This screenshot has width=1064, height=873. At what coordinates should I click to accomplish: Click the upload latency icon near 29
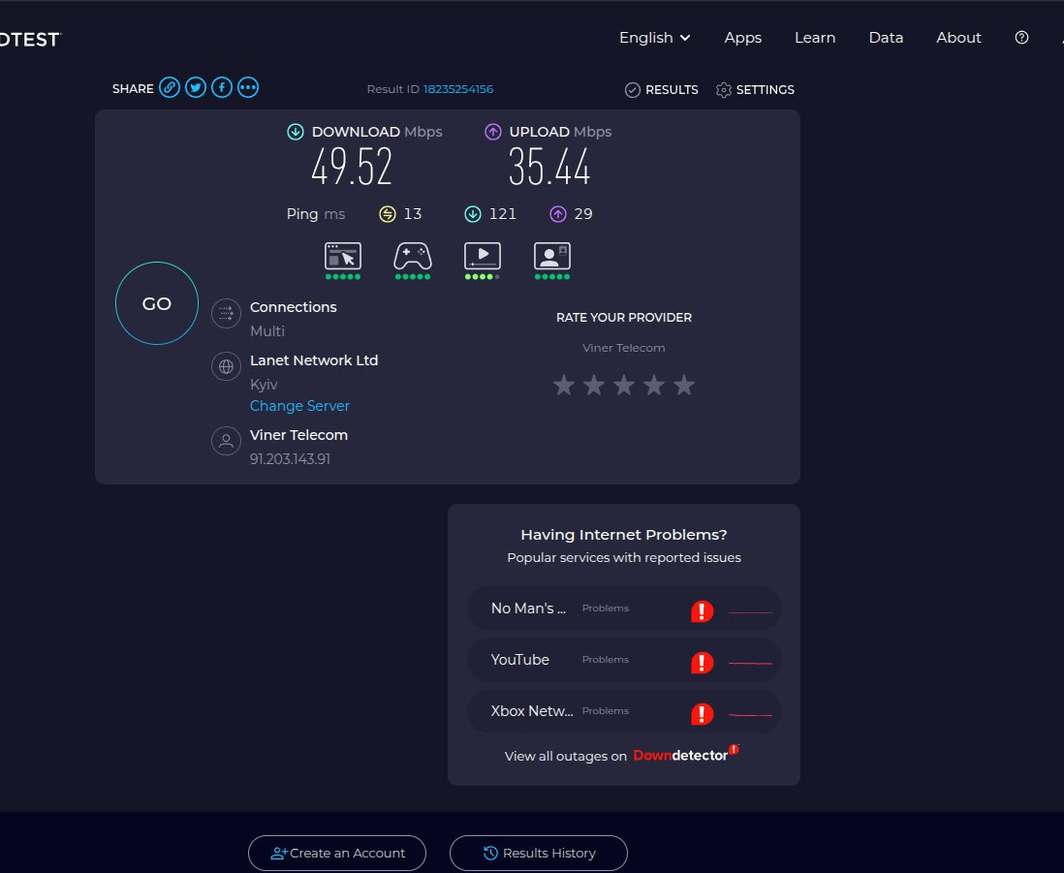(558, 214)
